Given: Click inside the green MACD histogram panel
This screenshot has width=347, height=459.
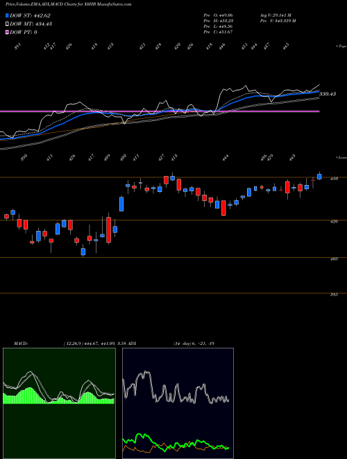Looking at the screenshot, I should click(59, 403).
